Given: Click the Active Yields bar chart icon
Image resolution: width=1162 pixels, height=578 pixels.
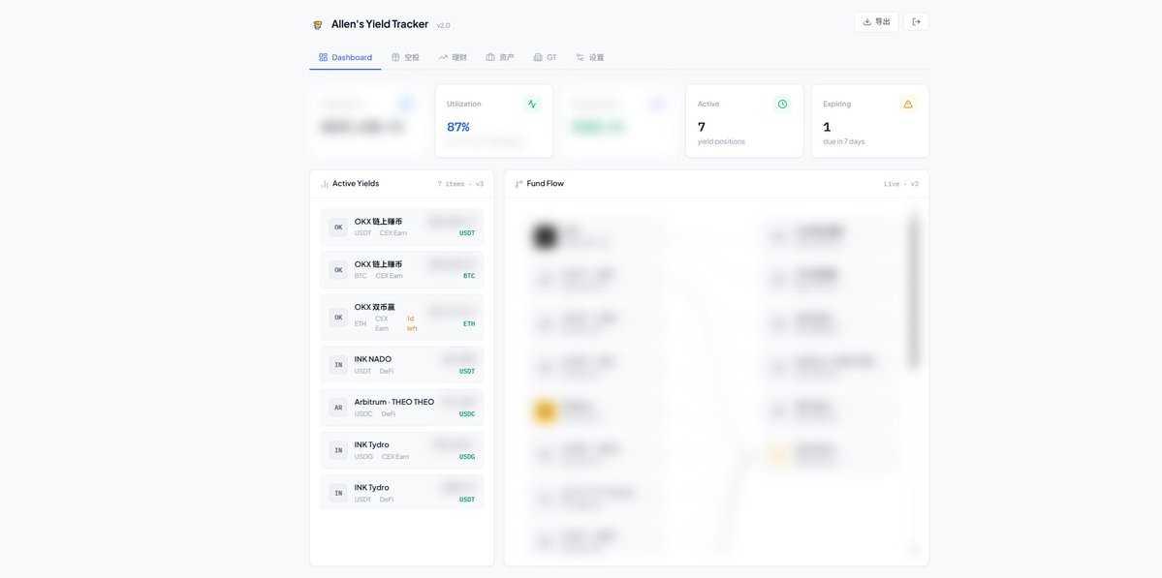Looking at the screenshot, I should coord(325,184).
